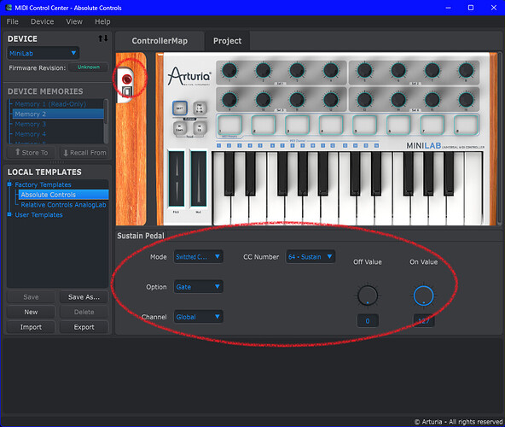Image resolution: width=505 pixels, height=427 pixels.
Task: Click the Export button
Action: tap(84, 327)
